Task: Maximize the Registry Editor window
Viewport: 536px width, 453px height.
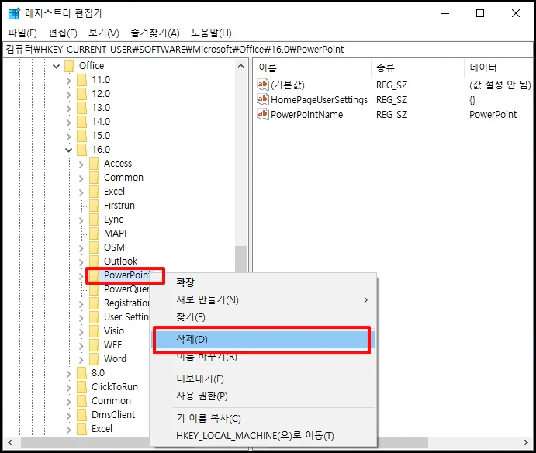Action: pos(480,13)
